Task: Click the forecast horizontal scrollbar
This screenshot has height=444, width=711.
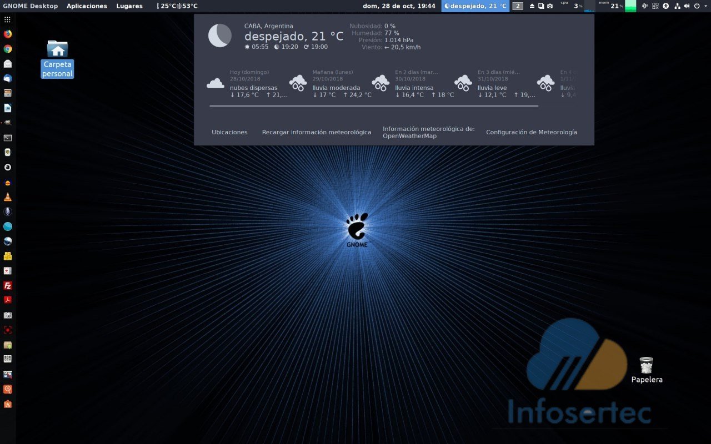Action: pos(374,105)
